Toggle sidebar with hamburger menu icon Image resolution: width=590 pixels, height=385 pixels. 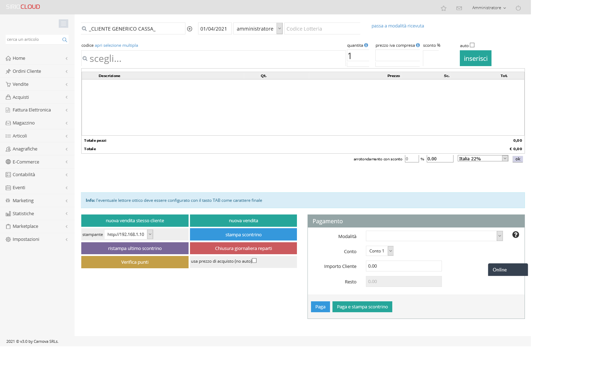pyautogui.click(x=63, y=24)
